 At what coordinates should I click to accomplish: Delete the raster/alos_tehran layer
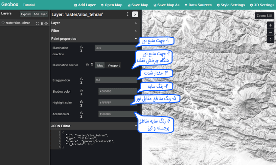[42, 23]
